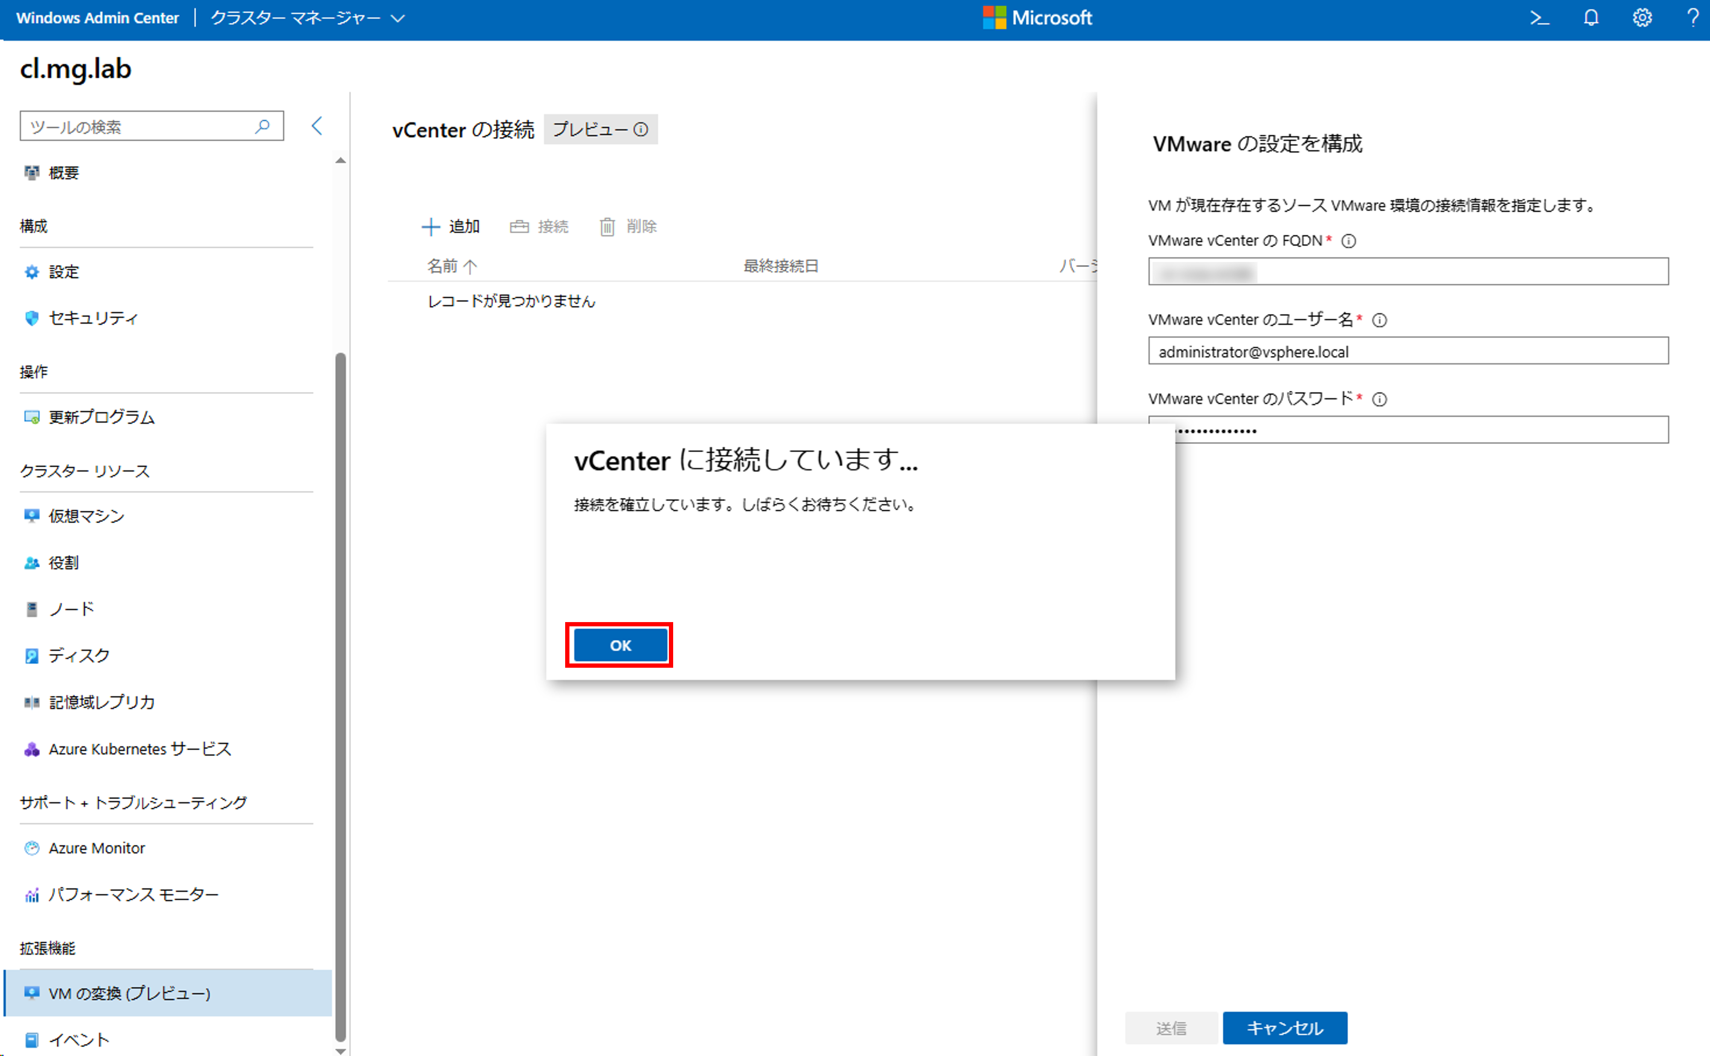Select Azure Kubernetes サービス menu item
This screenshot has width=1710, height=1056.
[x=139, y=749]
